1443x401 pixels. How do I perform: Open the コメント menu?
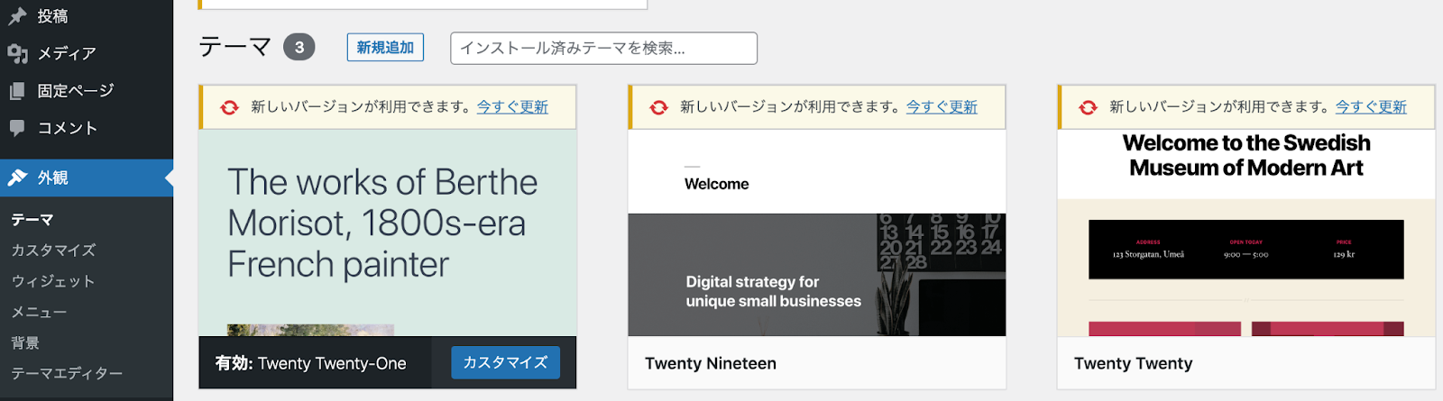[87, 128]
